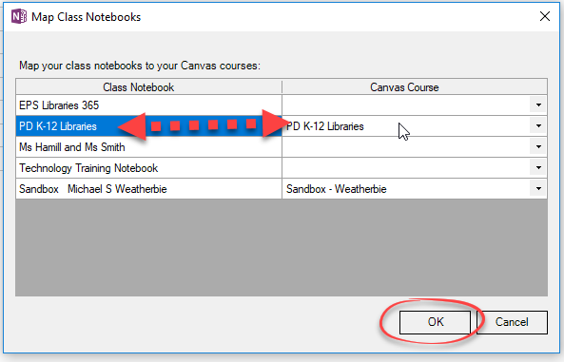Click the Cancel button

coord(512,322)
